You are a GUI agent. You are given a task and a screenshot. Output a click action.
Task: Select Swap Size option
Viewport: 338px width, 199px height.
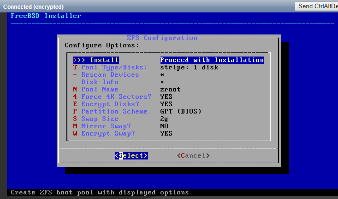96,119
